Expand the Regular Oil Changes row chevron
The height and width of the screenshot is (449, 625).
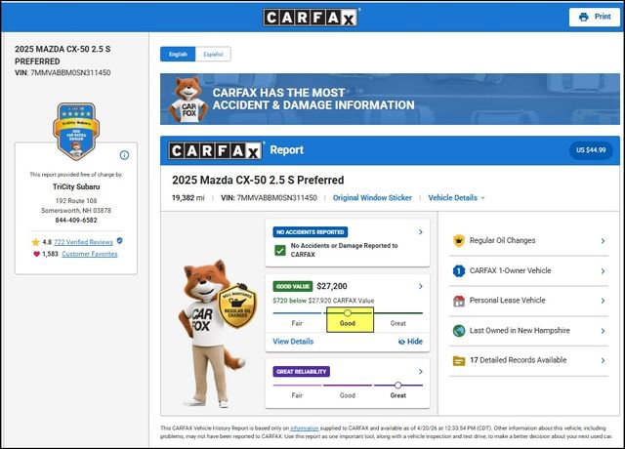coord(603,241)
